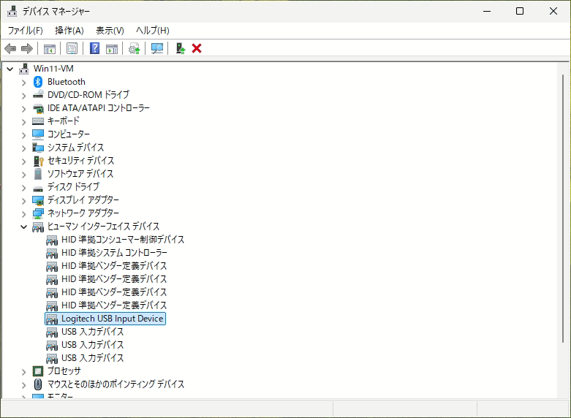The height and width of the screenshot is (418, 571).
Task: Open the ファイル(F) menu
Action: 25,31
